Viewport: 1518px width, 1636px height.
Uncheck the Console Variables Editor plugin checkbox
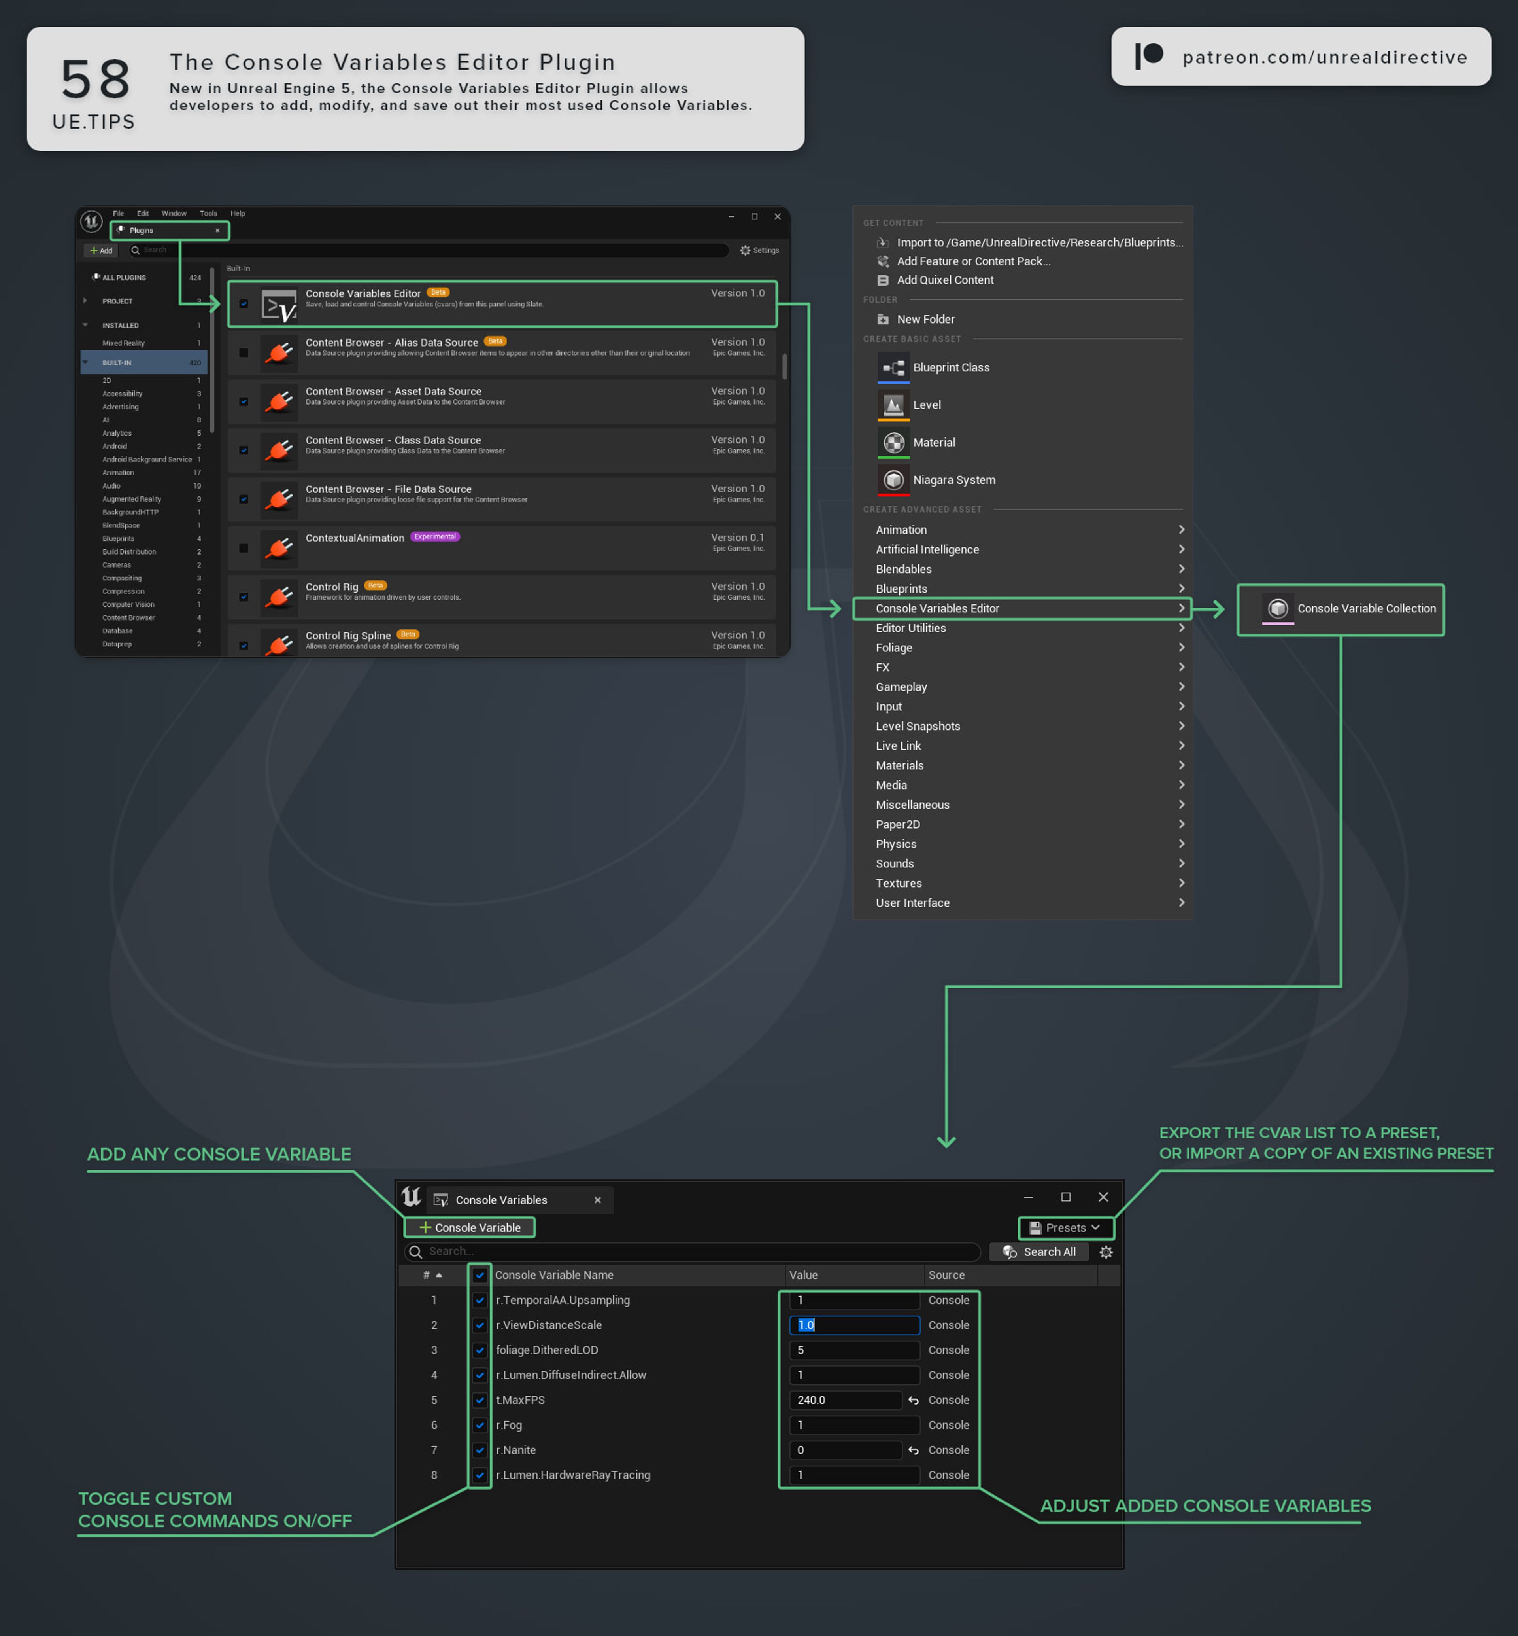pos(243,303)
